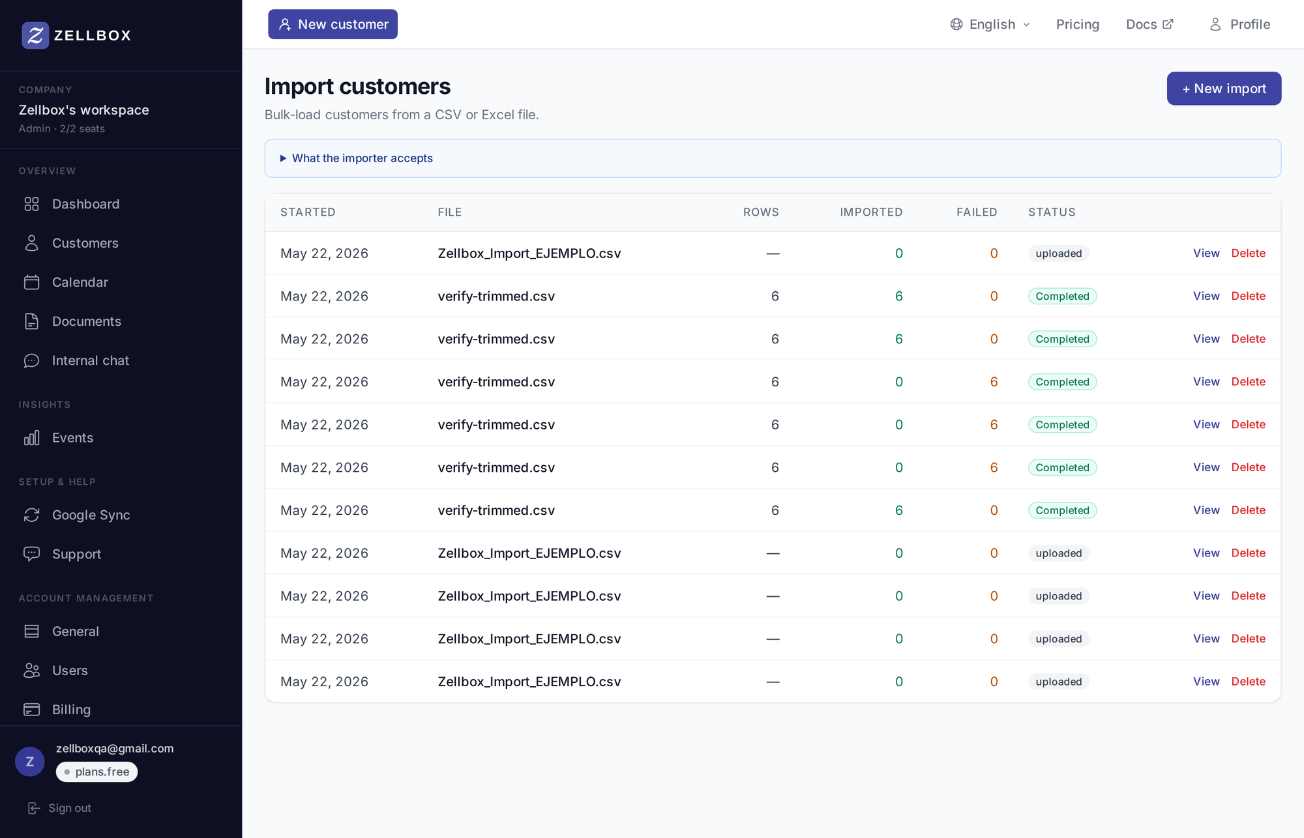Click the Zellbox logo icon
The height and width of the screenshot is (838, 1304).
coord(35,35)
